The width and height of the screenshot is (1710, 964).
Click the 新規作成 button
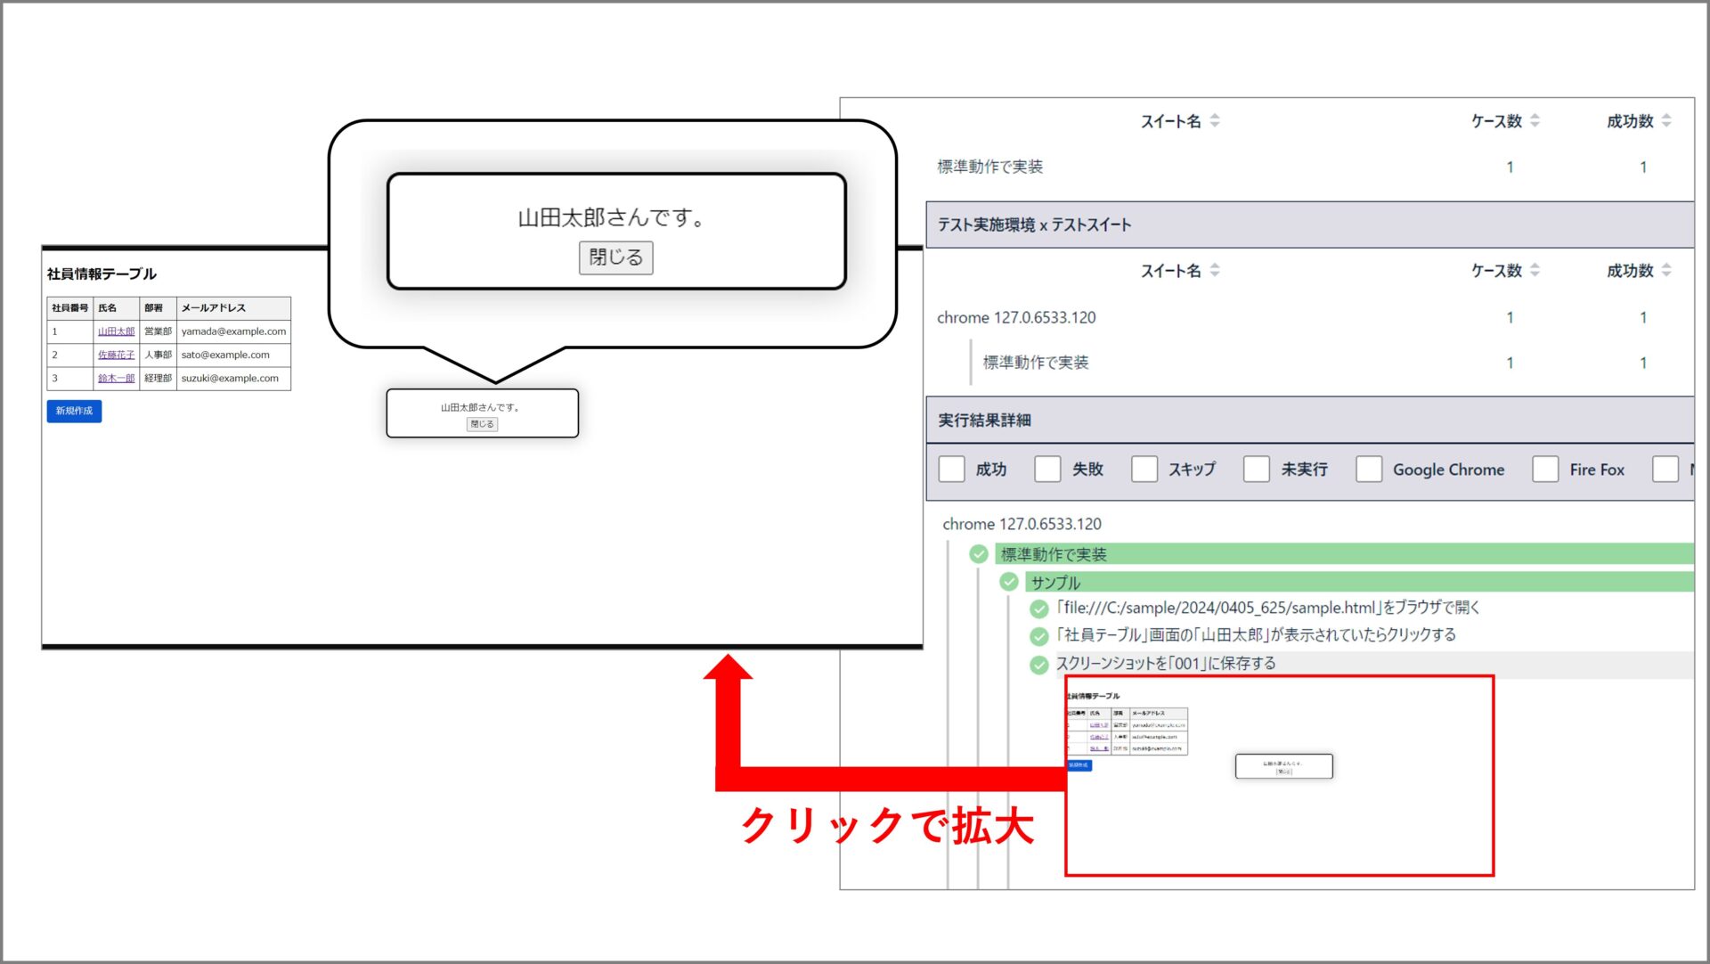74,411
